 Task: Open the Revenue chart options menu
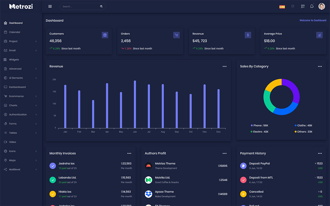pos(225,66)
